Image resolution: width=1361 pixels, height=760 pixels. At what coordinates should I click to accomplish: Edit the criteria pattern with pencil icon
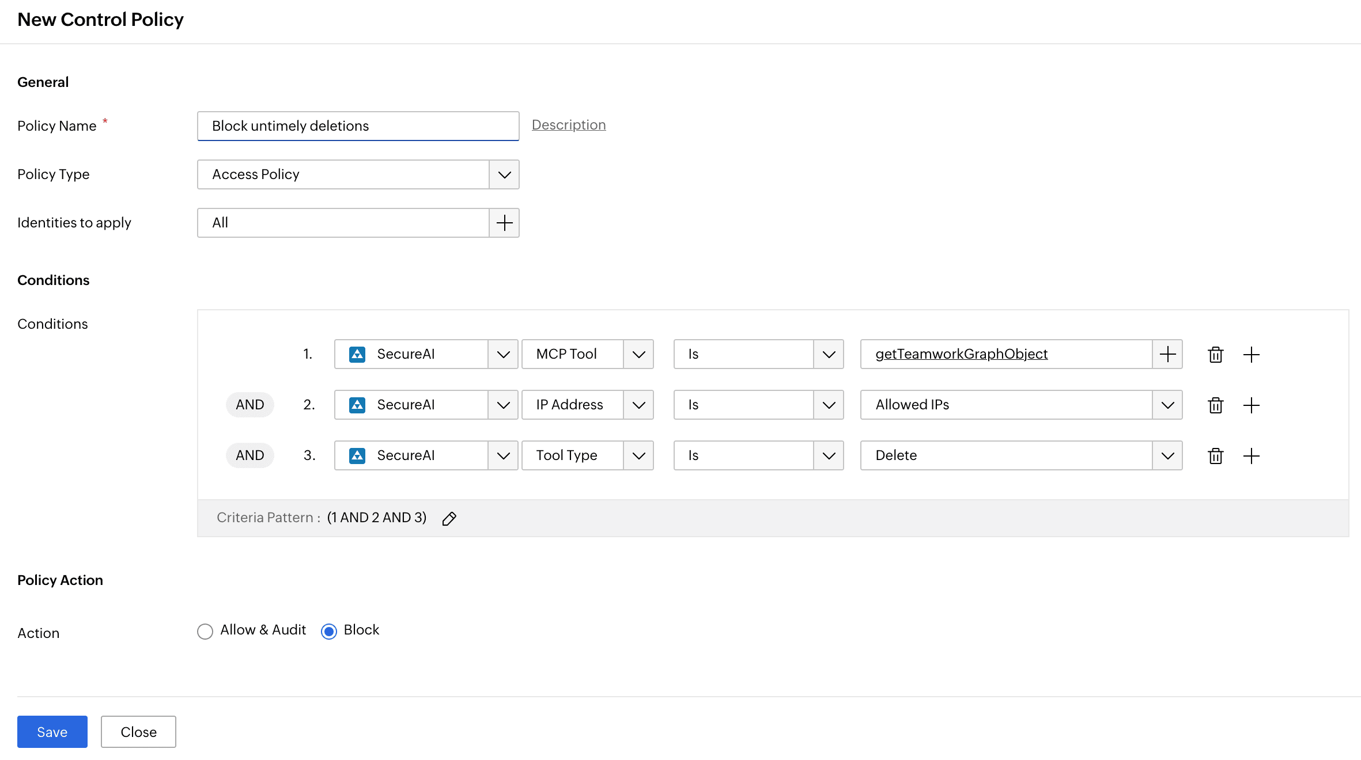pos(449,518)
